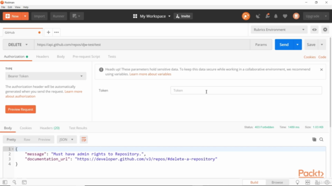The height and width of the screenshot is (186, 332).
Task: Search within the response body
Action: point(321,139)
